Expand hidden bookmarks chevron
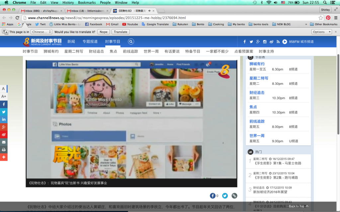340x212 pixels. click(306, 24)
